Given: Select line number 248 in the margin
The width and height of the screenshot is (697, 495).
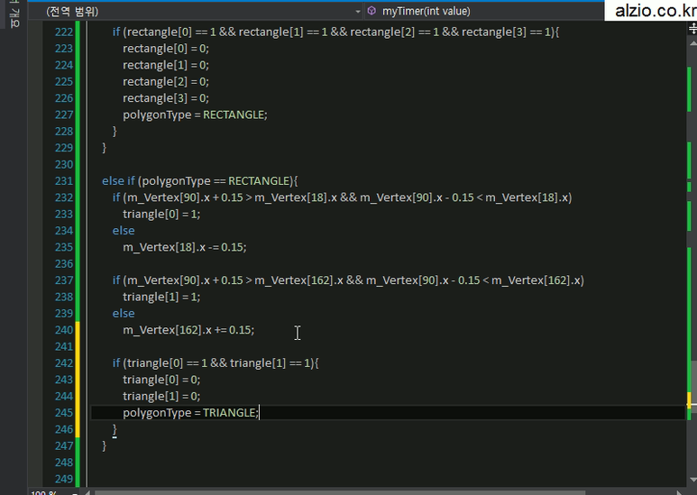Looking at the screenshot, I should [63, 463].
